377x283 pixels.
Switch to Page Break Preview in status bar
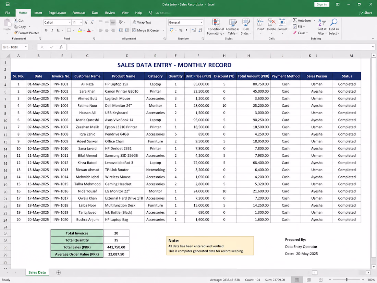pyautogui.click(x=320, y=280)
